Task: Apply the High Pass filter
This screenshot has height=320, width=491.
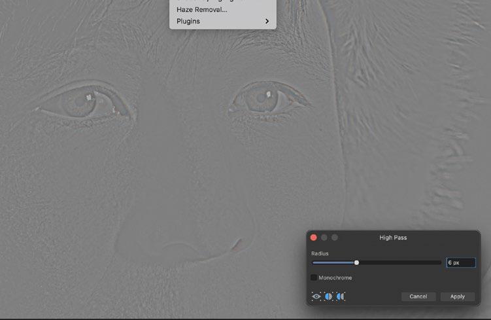Action: 457,296
